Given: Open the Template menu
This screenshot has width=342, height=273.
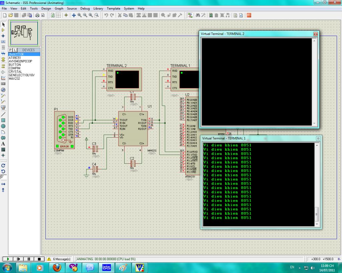Looking at the screenshot, I should point(113,8).
